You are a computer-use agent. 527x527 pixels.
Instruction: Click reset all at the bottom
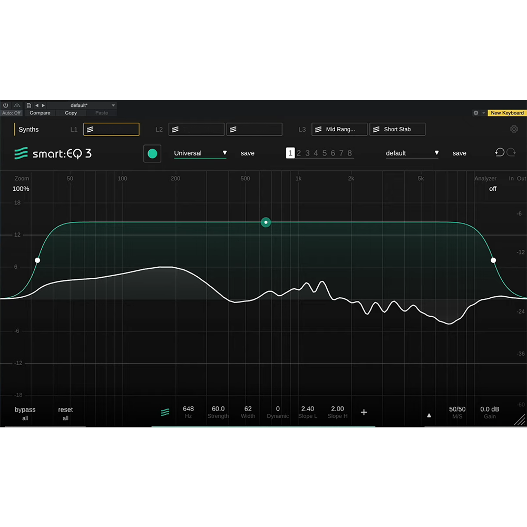65,413
